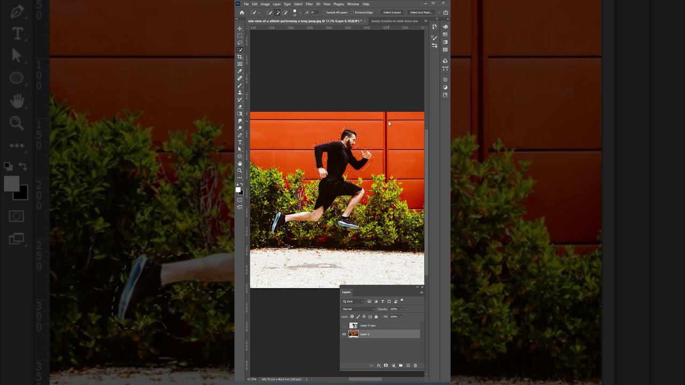This screenshot has width=685, height=385.
Task: Delete the selected layer
Action: [x=415, y=366]
